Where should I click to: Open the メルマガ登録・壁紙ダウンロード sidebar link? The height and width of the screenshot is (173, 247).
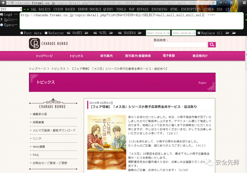pos(54,131)
